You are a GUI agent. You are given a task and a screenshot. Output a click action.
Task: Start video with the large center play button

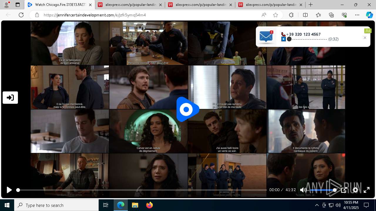pos(187,109)
